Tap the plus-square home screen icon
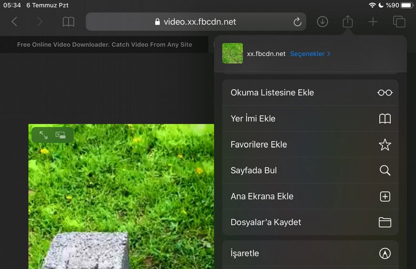Viewport: 416px width, 269px height. coord(385,196)
